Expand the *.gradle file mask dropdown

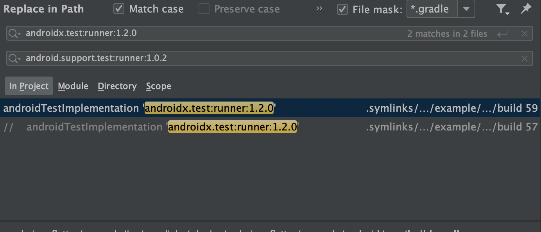click(x=466, y=9)
